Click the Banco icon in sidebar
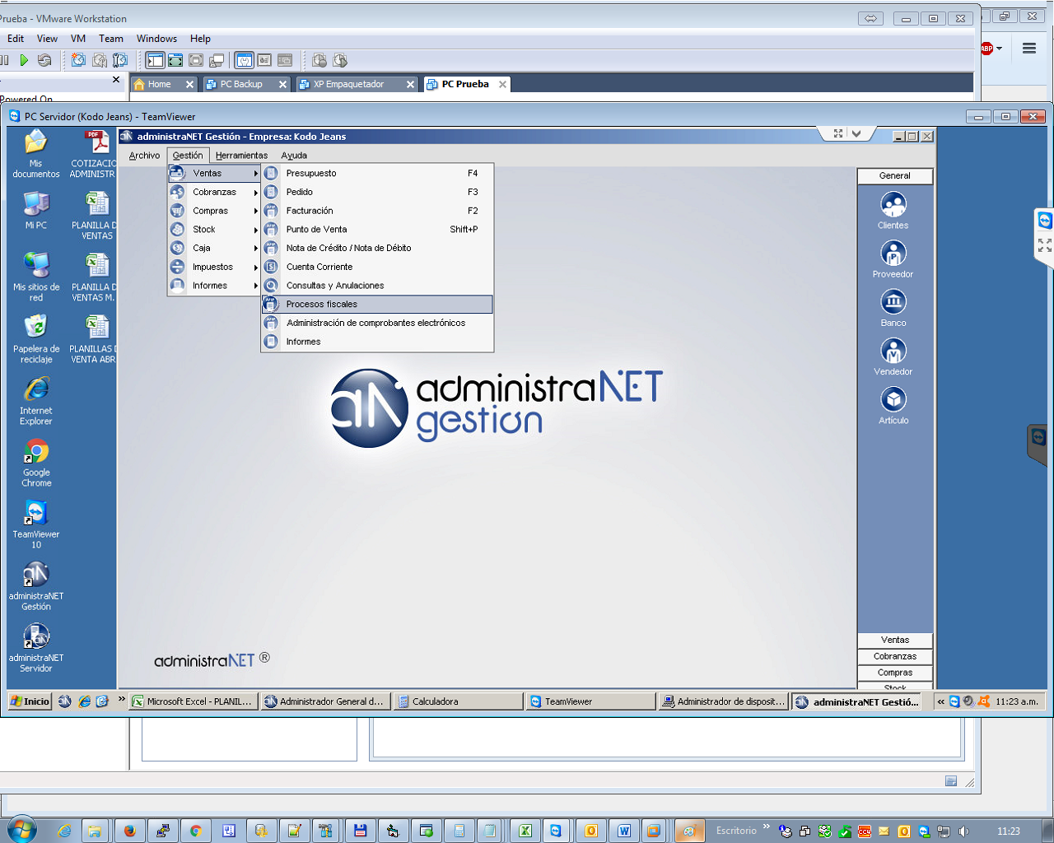 (893, 302)
